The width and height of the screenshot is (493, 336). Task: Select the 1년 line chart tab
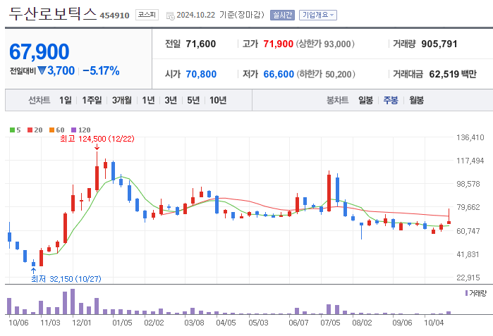pyautogui.click(x=148, y=100)
